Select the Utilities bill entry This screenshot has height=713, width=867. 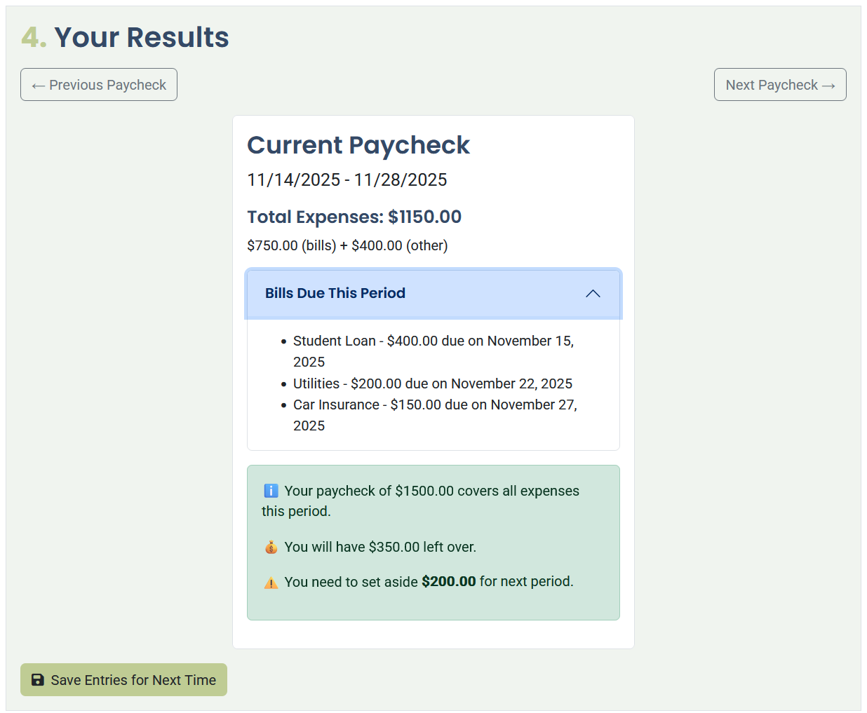click(x=432, y=383)
